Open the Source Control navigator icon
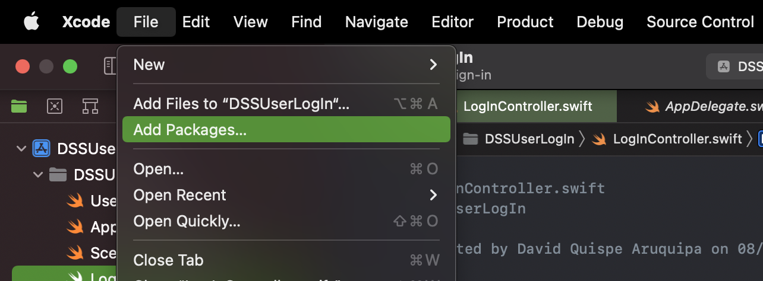 click(x=55, y=106)
